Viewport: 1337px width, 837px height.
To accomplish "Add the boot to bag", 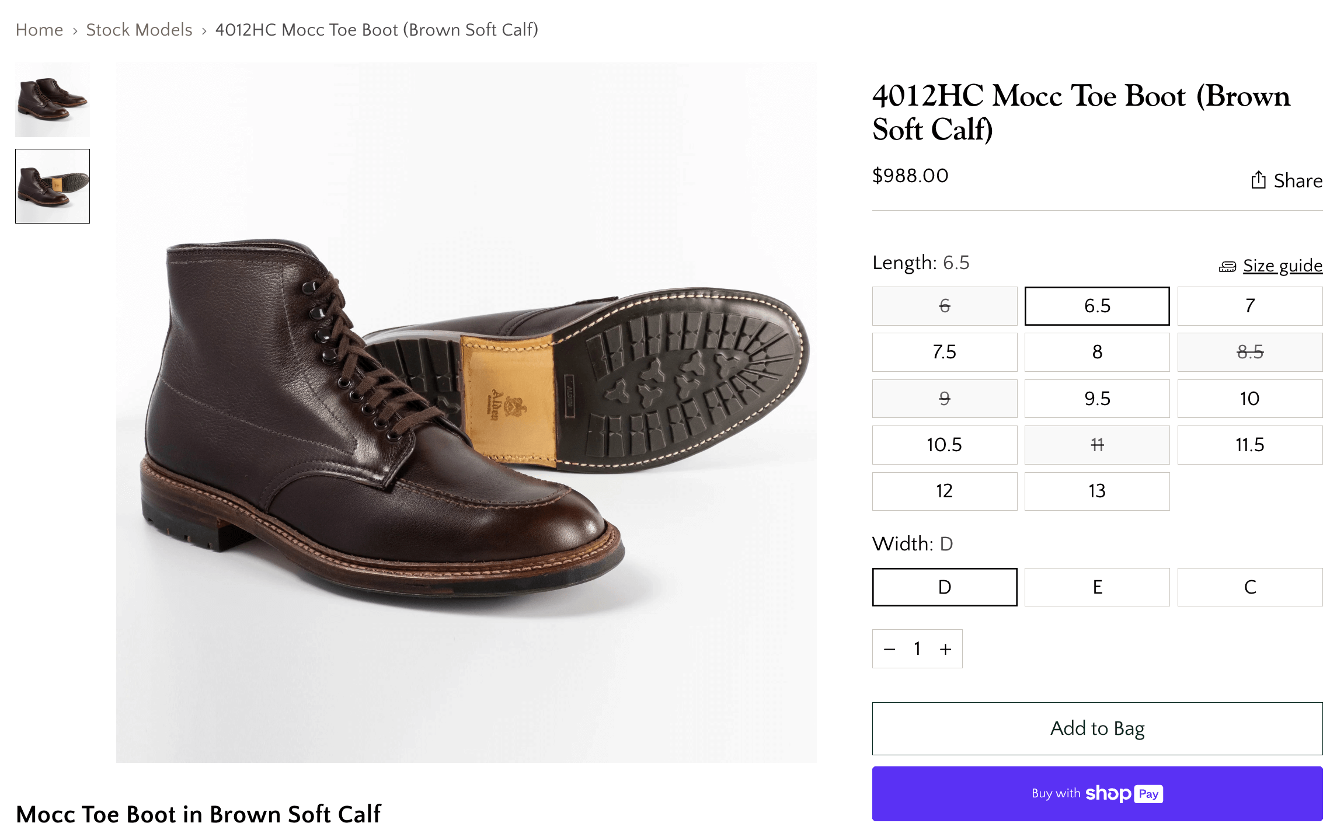I will pyautogui.click(x=1096, y=728).
